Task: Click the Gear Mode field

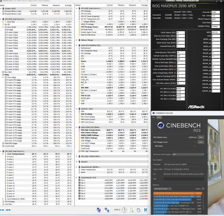Action: 216,23
